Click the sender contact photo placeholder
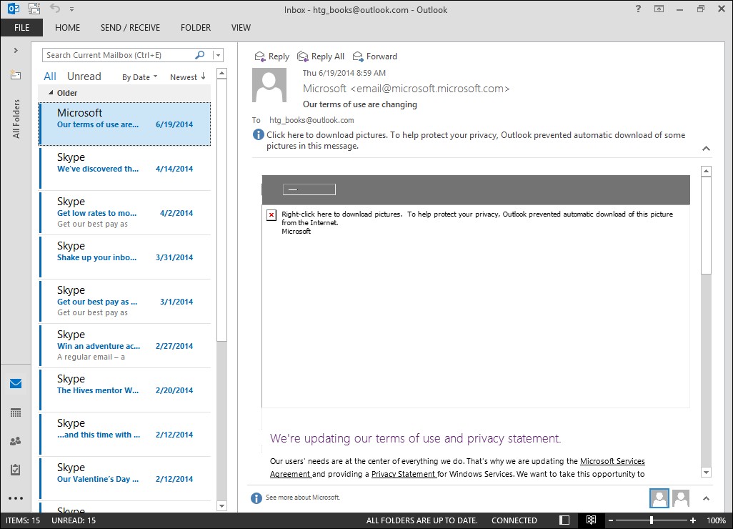This screenshot has height=529, width=733. coord(269,85)
